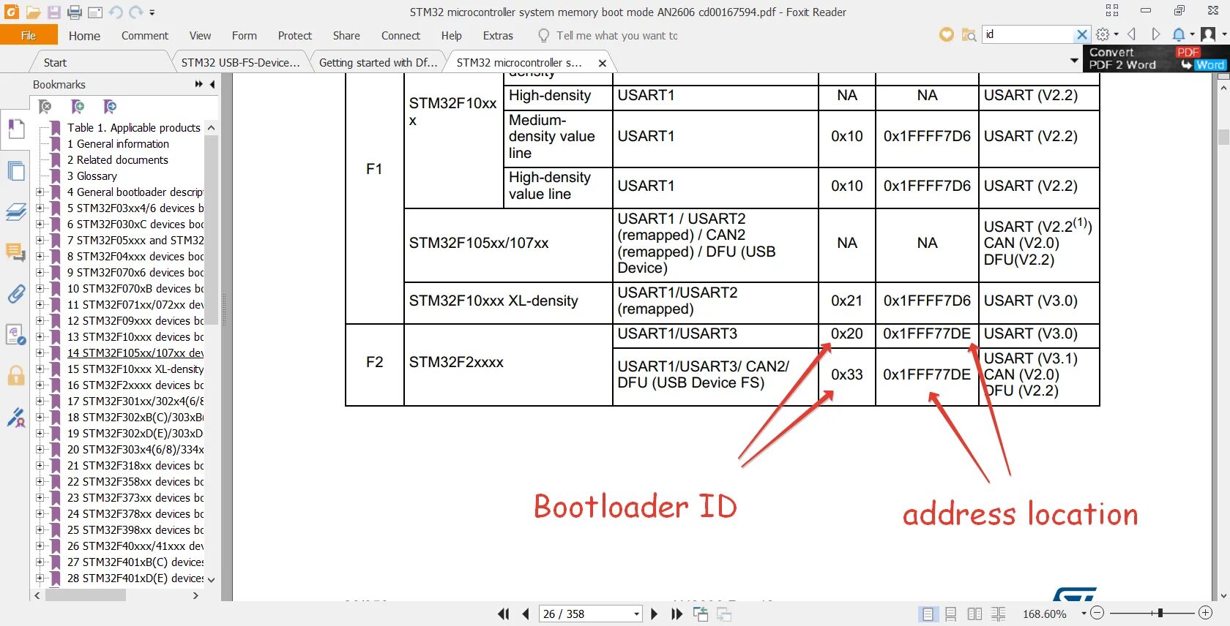1230x626 pixels.
Task: Click the email envelope icon in quick toolbar
Action: point(94,12)
